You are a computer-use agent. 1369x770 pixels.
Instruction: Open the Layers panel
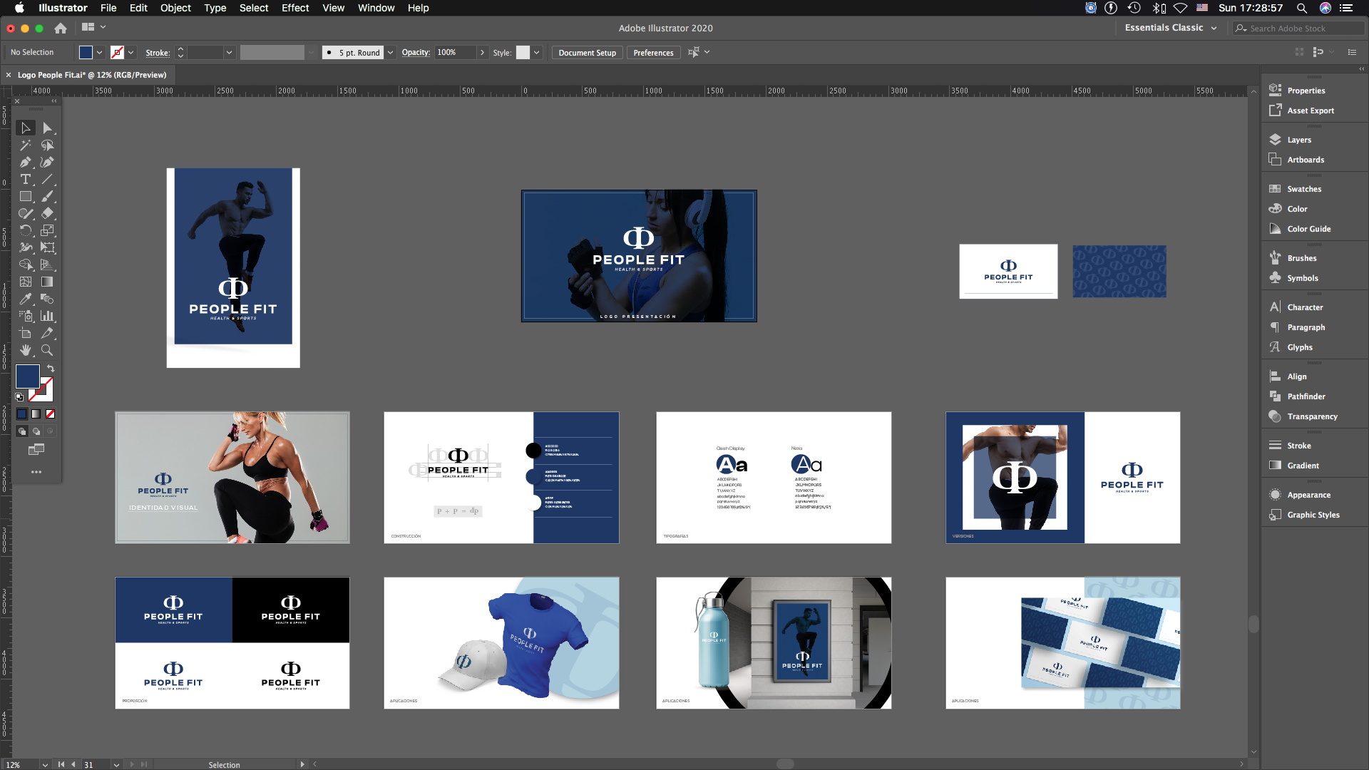coord(1298,140)
